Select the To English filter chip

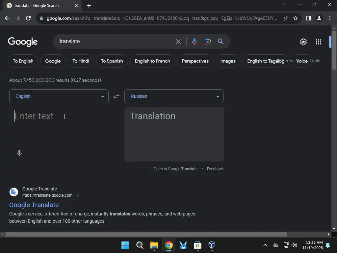(x=23, y=61)
